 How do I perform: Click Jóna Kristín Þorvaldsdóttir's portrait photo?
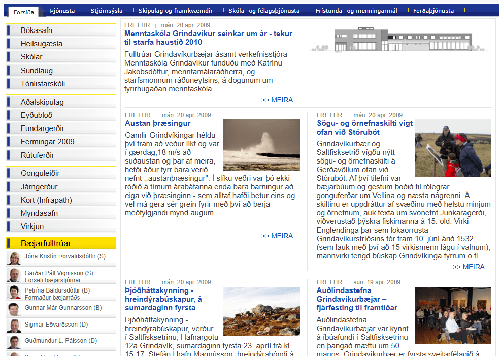(14, 258)
